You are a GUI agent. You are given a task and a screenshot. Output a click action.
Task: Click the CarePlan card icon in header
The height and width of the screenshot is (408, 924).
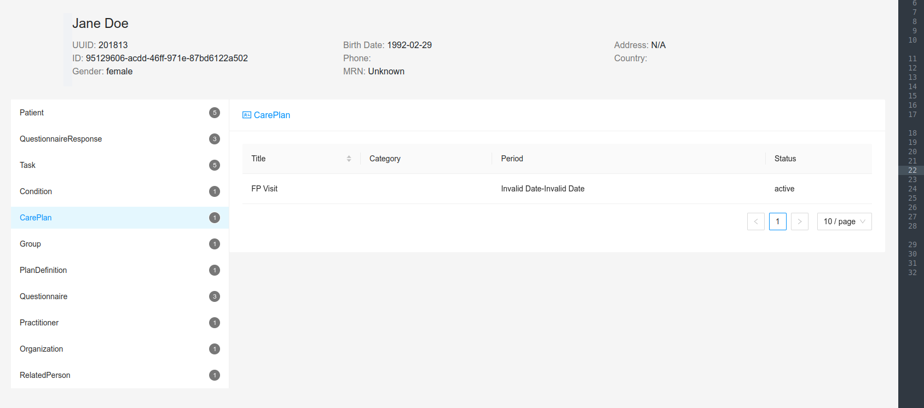[x=247, y=115]
